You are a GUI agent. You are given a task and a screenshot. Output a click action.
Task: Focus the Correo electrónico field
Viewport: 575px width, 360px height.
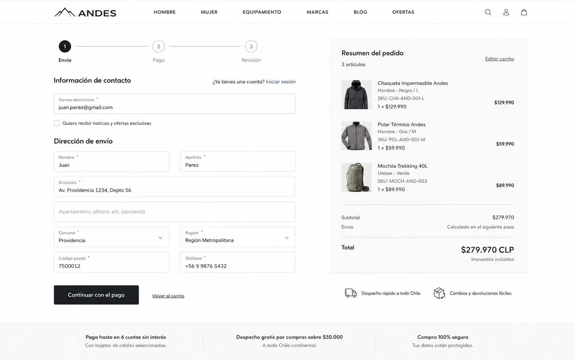pos(175,104)
